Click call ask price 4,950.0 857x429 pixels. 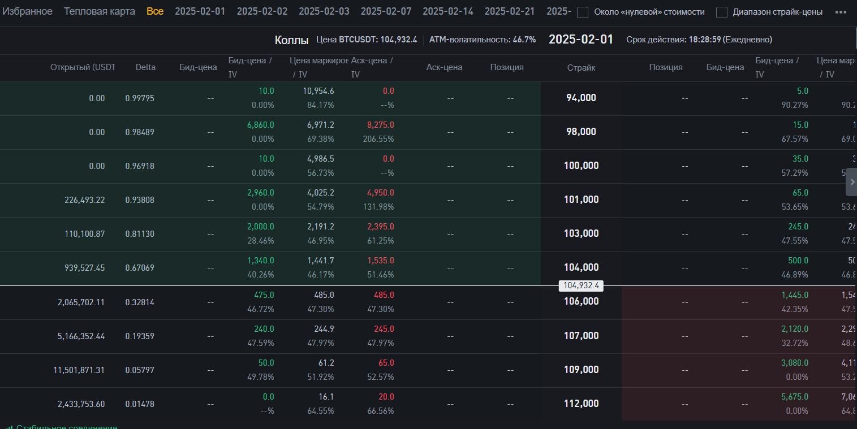point(381,193)
